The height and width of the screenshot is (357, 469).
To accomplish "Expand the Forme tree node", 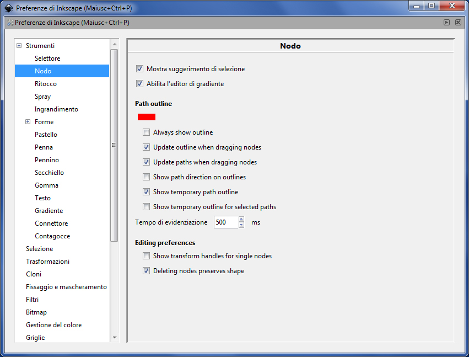I will click(x=28, y=122).
